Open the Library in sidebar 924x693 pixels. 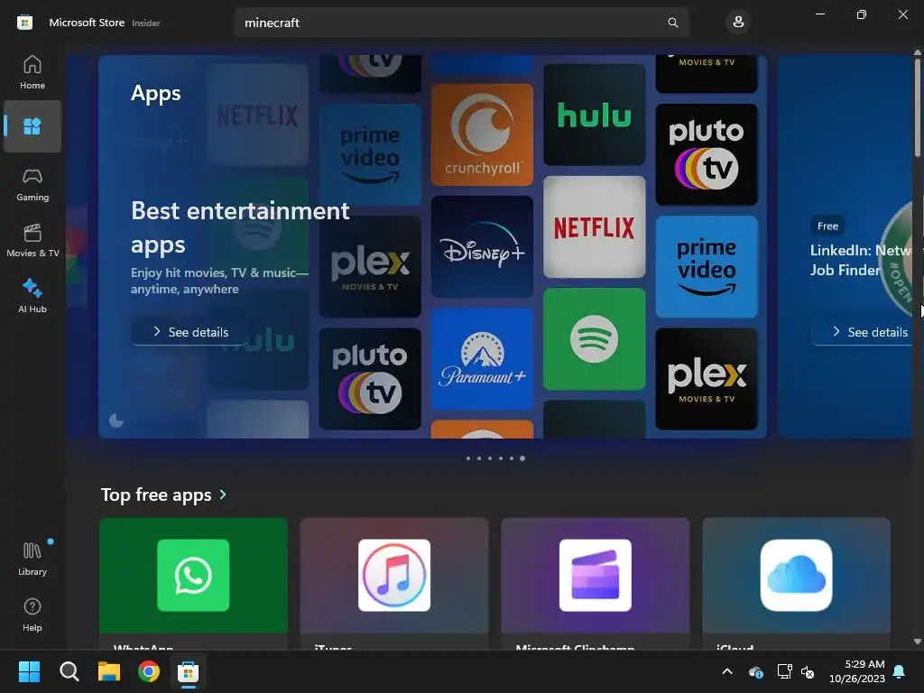(32, 559)
